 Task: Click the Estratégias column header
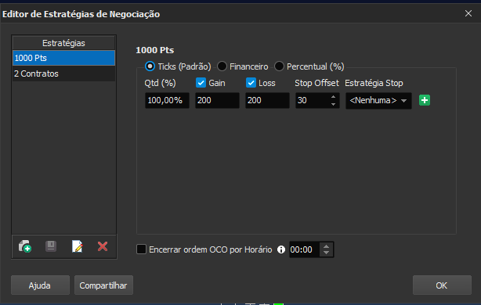tap(63, 43)
